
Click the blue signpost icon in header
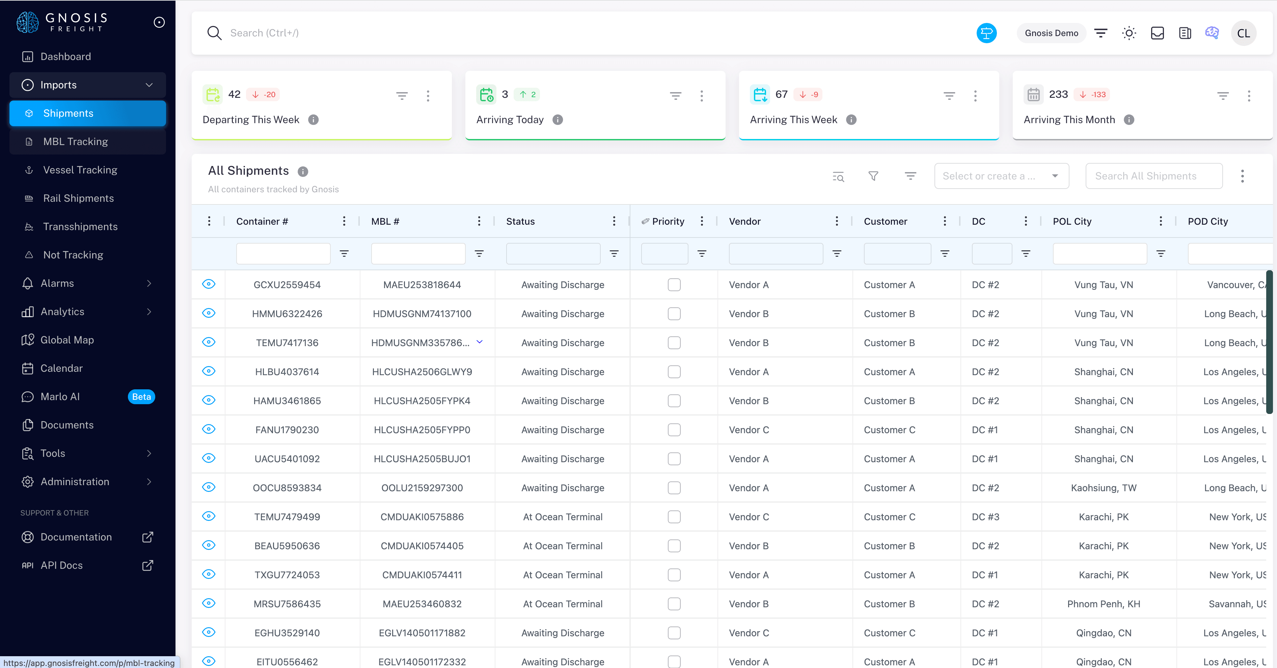[x=986, y=33]
